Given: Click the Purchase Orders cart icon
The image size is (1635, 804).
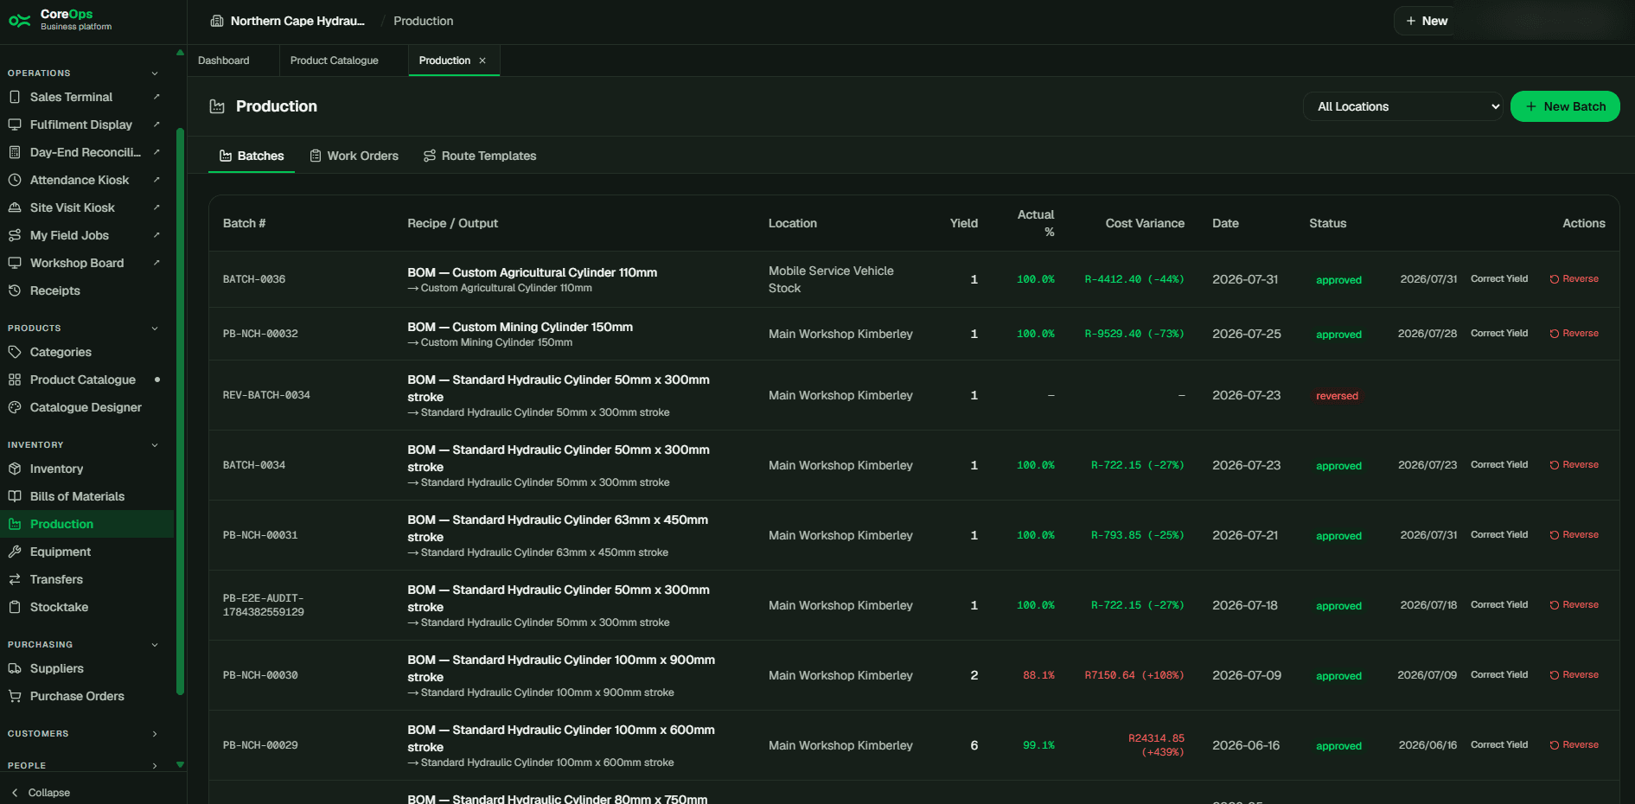Looking at the screenshot, I should click(x=15, y=696).
